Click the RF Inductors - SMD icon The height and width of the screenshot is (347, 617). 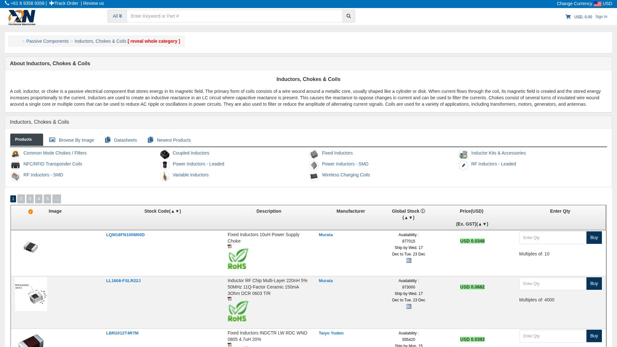(x=15, y=176)
